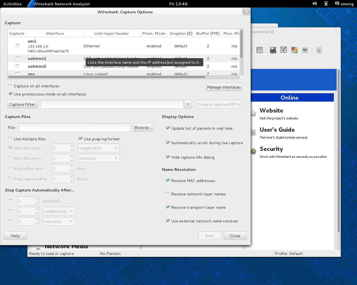Click the Close button in Capture Options
Image resolution: width=357 pixels, height=285 pixels.
click(x=235, y=236)
